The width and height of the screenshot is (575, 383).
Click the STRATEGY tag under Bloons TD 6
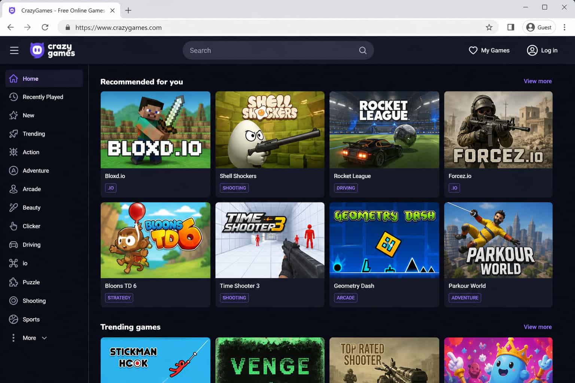tap(119, 298)
